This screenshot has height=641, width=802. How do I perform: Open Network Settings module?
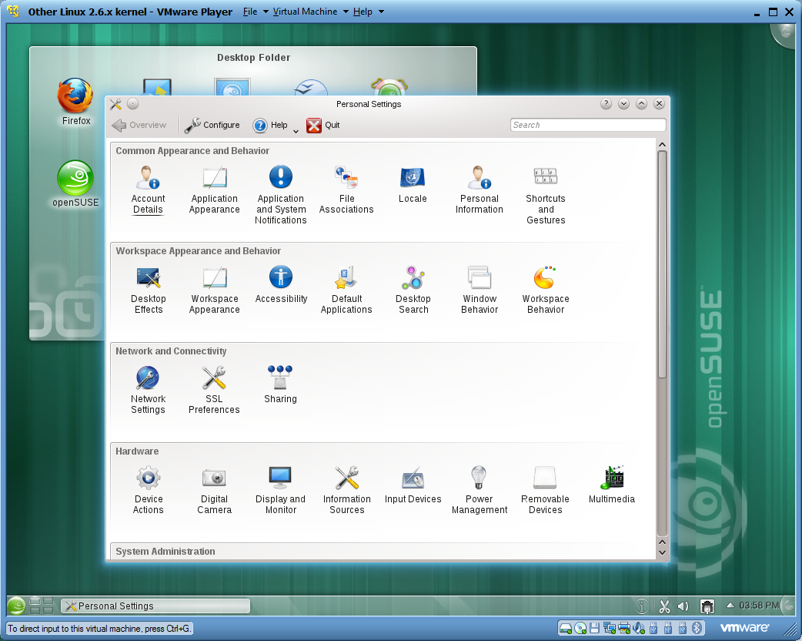148,390
